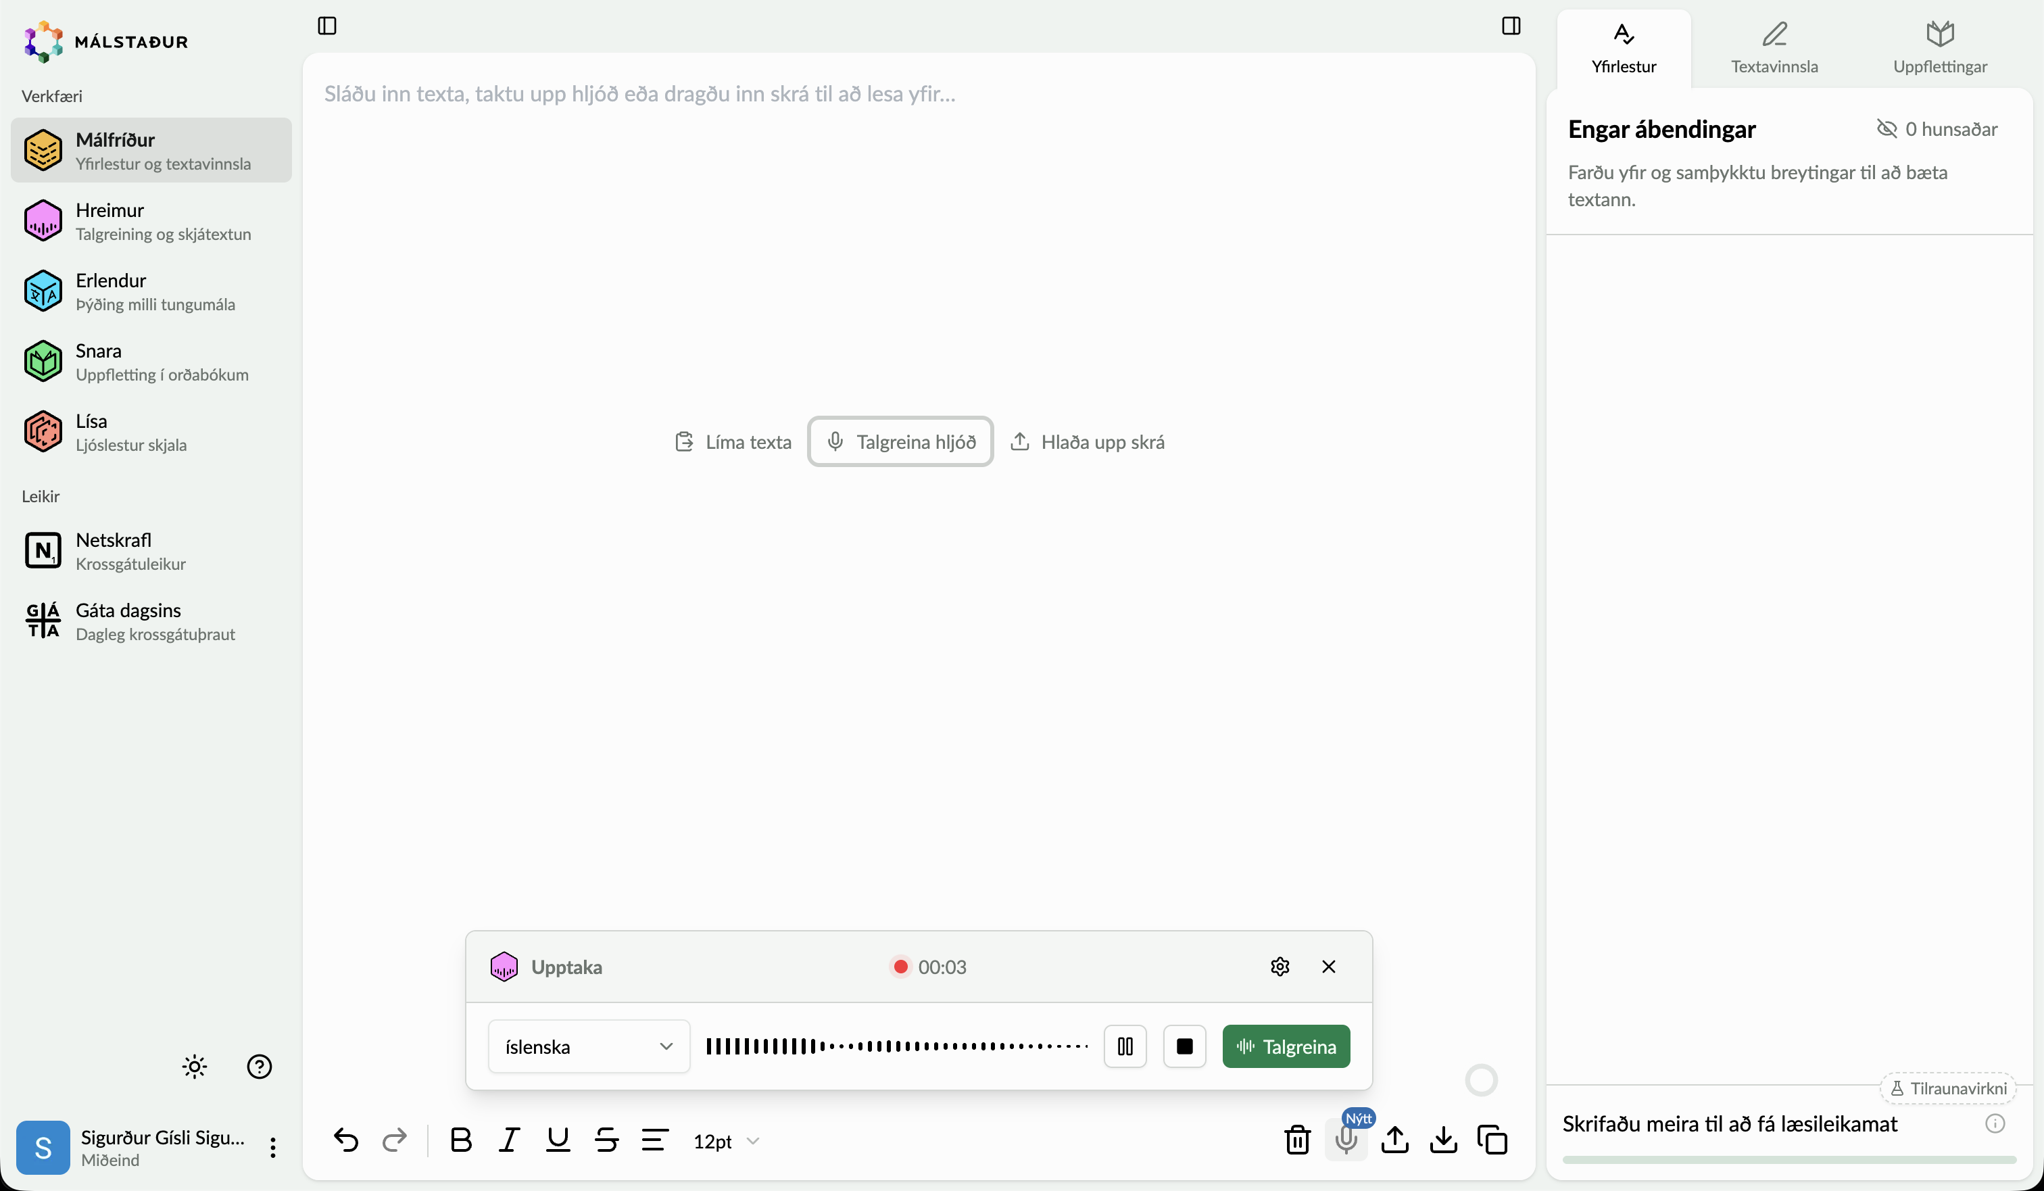
Task: Open the Málfríður proofreading tool
Action: click(x=151, y=150)
